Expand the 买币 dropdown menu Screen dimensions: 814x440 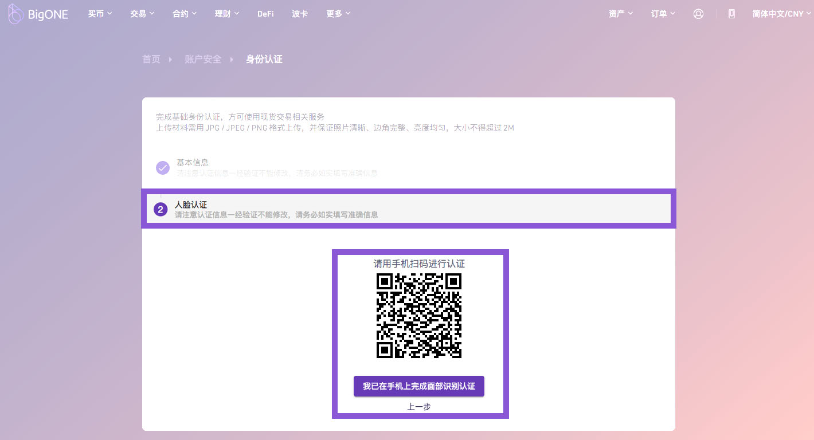(x=100, y=14)
